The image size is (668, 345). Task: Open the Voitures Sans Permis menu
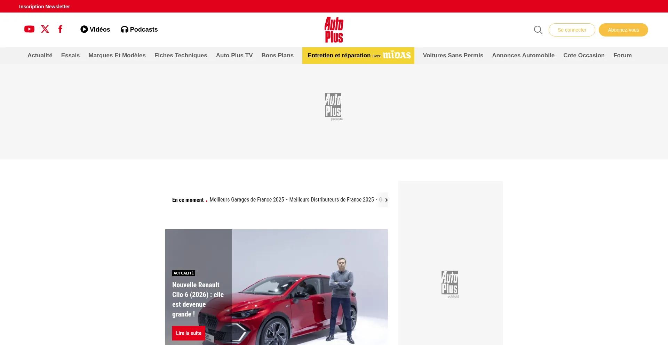pyautogui.click(x=453, y=55)
